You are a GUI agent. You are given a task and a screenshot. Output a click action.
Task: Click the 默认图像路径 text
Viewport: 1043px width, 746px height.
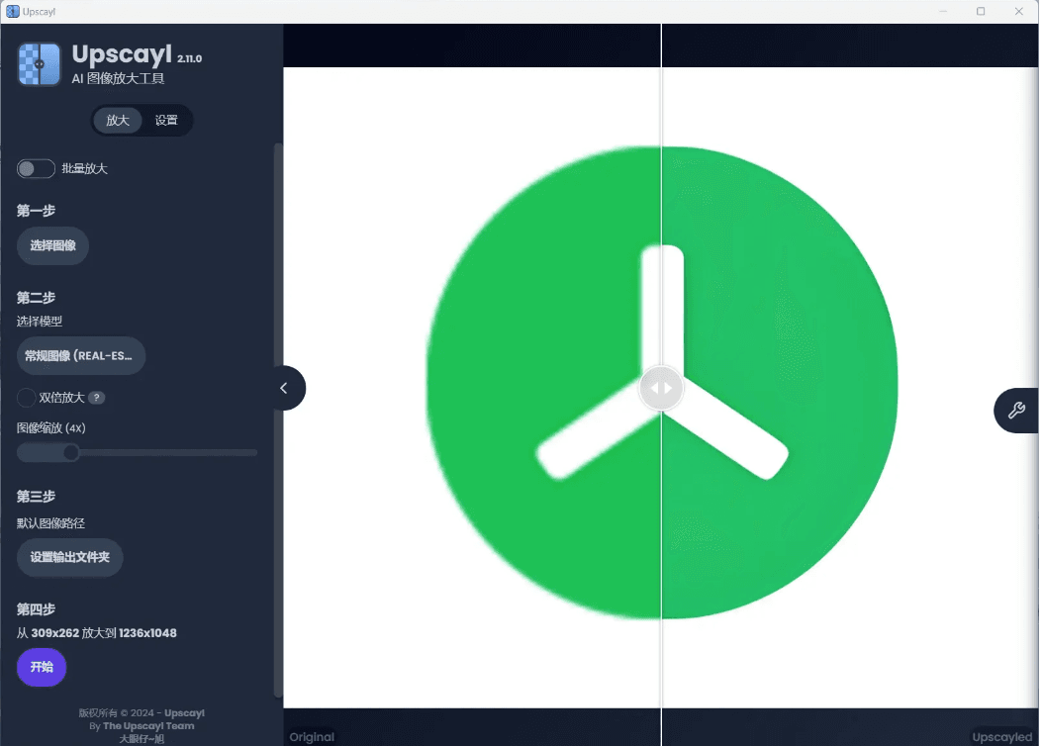point(50,523)
